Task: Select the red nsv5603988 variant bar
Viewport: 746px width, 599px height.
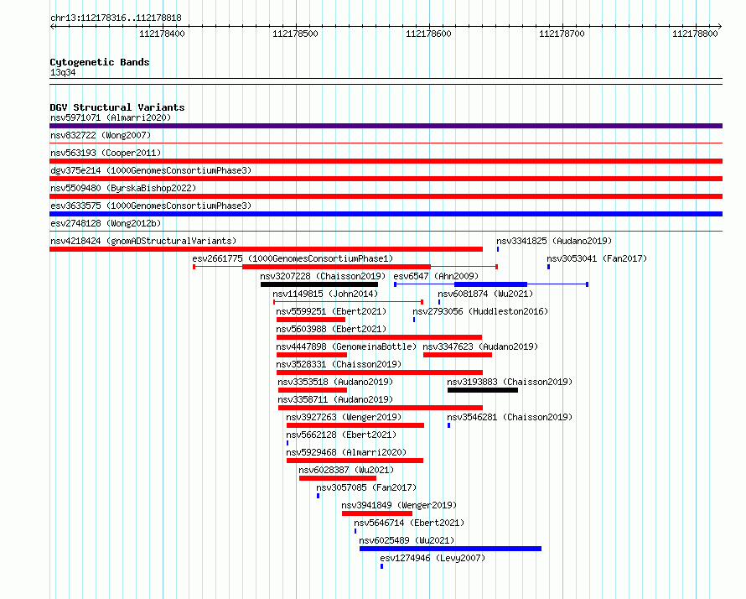Action: (379, 337)
